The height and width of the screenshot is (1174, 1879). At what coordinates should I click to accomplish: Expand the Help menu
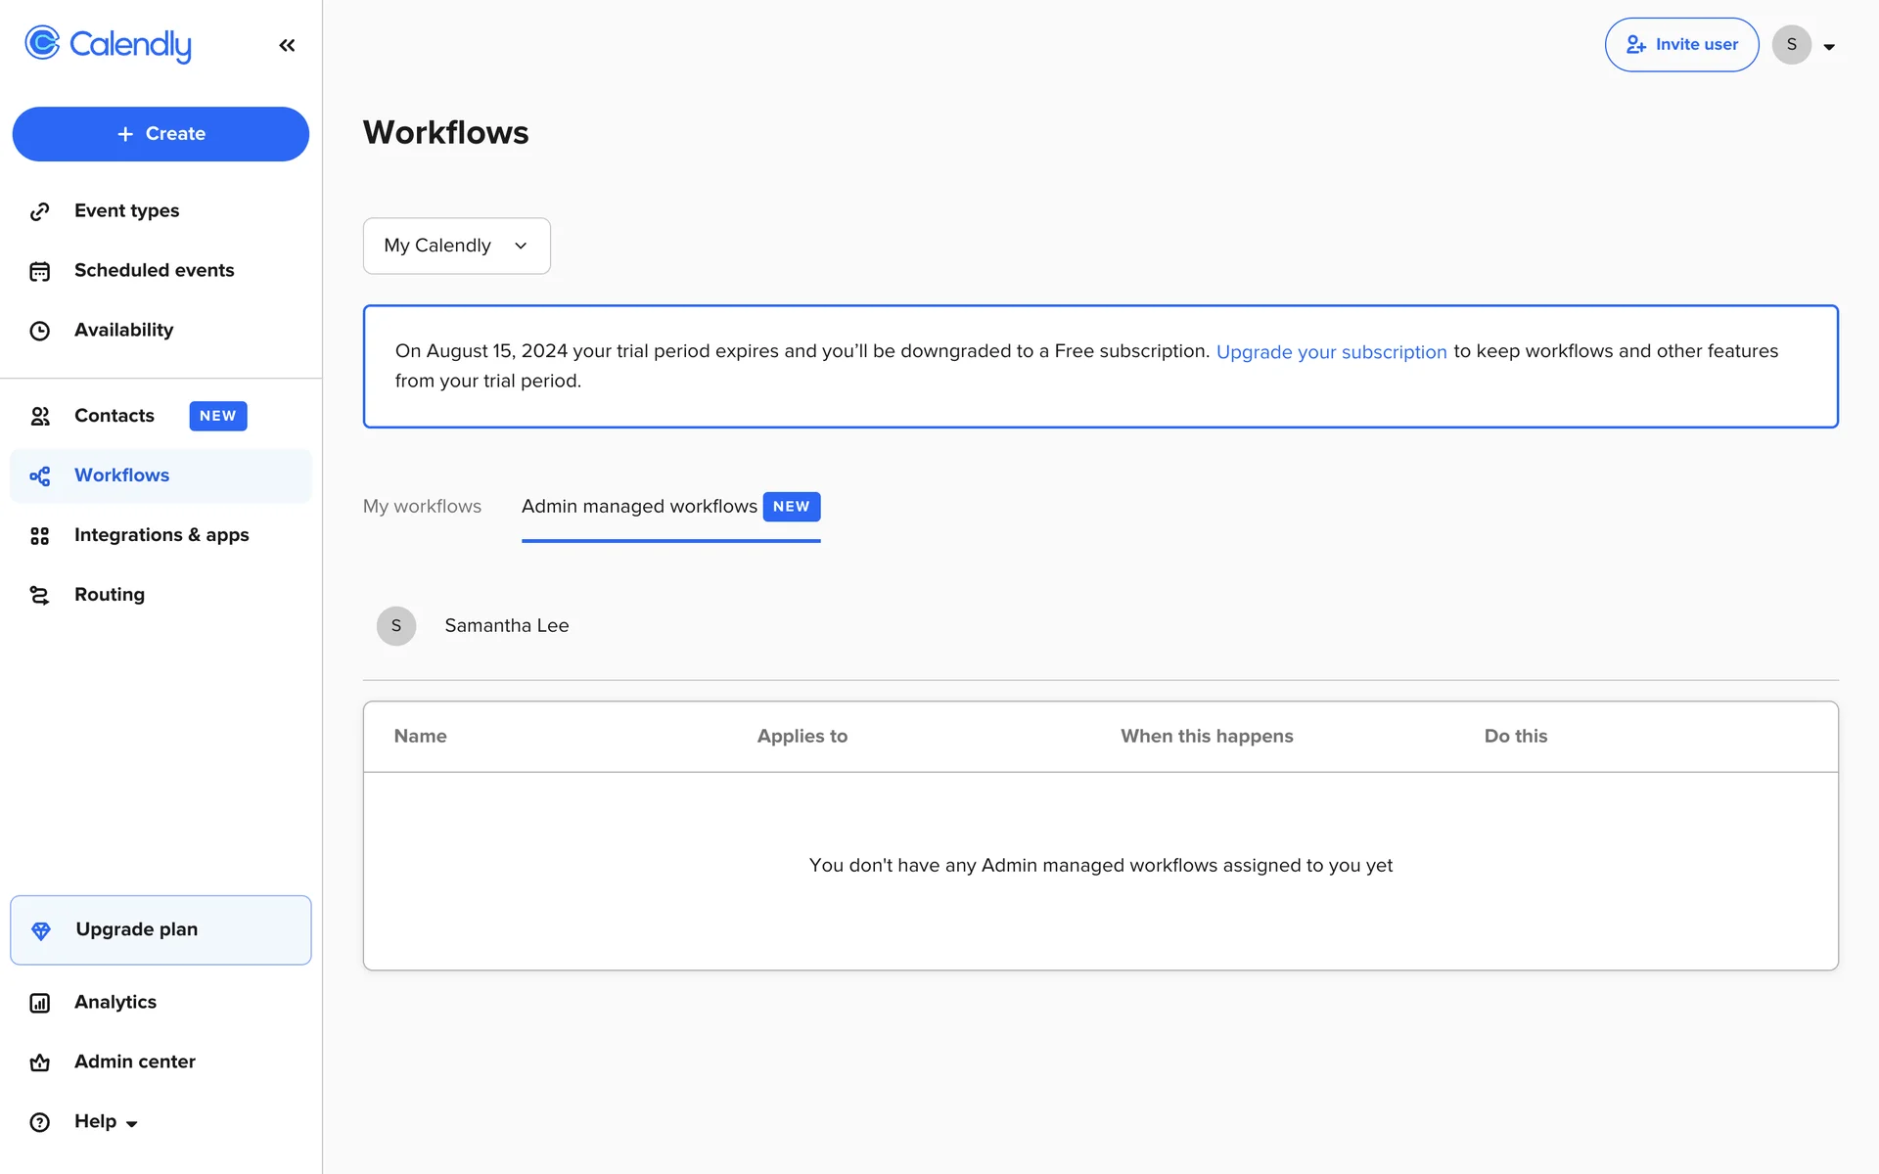(x=106, y=1122)
